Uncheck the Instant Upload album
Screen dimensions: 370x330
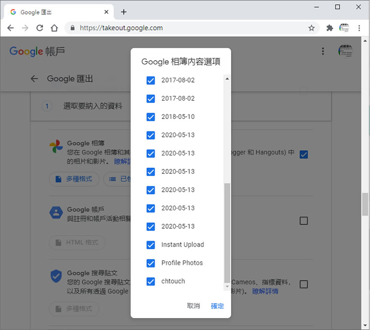(151, 245)
